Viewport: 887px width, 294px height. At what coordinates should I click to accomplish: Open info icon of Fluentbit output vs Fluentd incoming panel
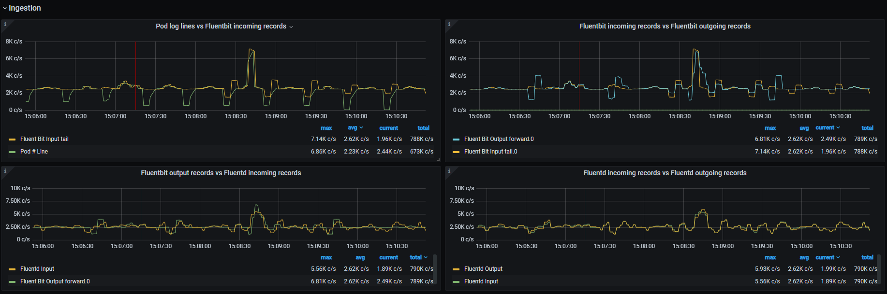tap(5, 171)
